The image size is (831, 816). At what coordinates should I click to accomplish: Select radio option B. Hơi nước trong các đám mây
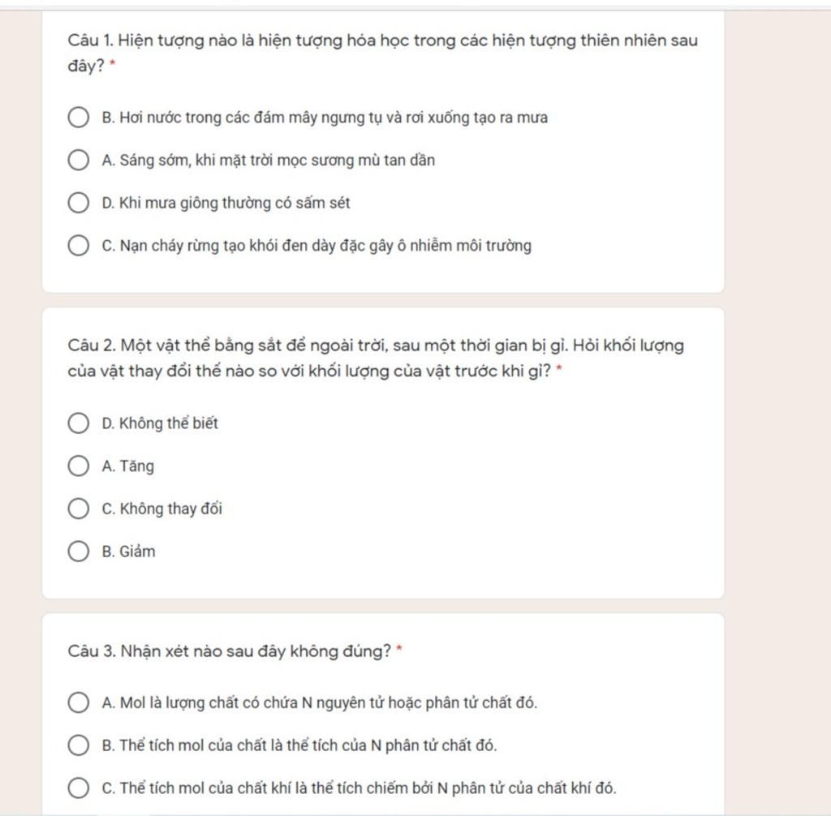[79, 117]
